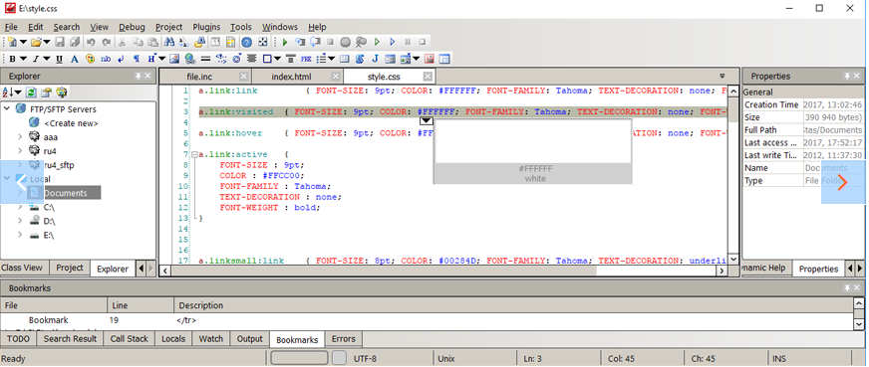This screenshot has height=367, width=869.
Task: Click the Pause debugging icon
Action: pos(408,42)
